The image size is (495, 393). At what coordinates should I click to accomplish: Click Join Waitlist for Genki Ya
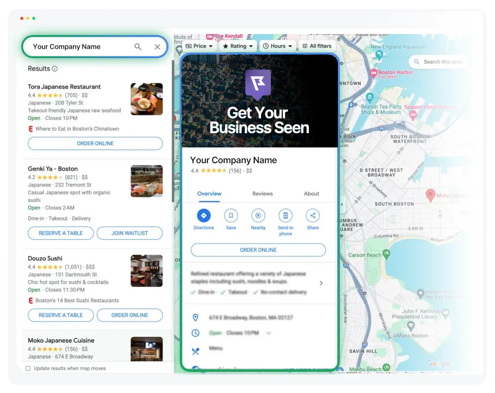[130, 233]
